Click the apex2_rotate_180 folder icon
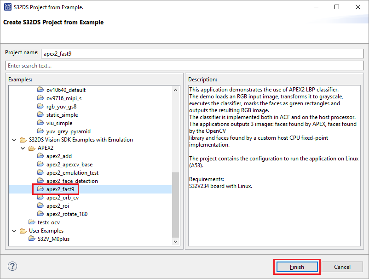Image resolution: width=369 pixels, height=279 pixels. click(40, 214)
